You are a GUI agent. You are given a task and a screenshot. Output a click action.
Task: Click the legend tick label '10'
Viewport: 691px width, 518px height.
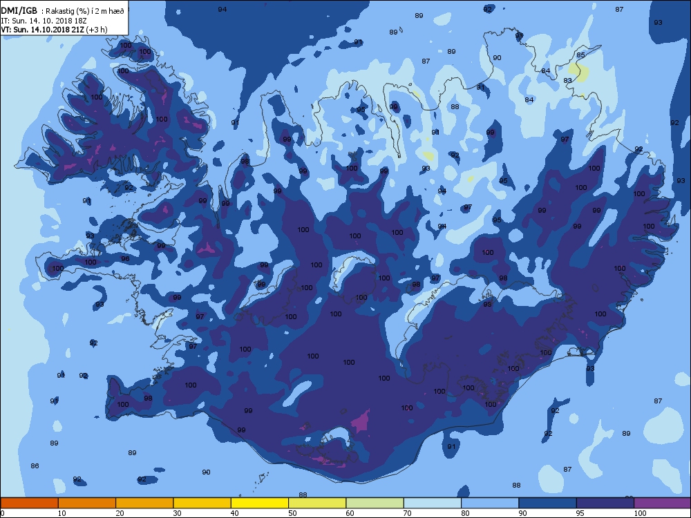coord(61,513)
